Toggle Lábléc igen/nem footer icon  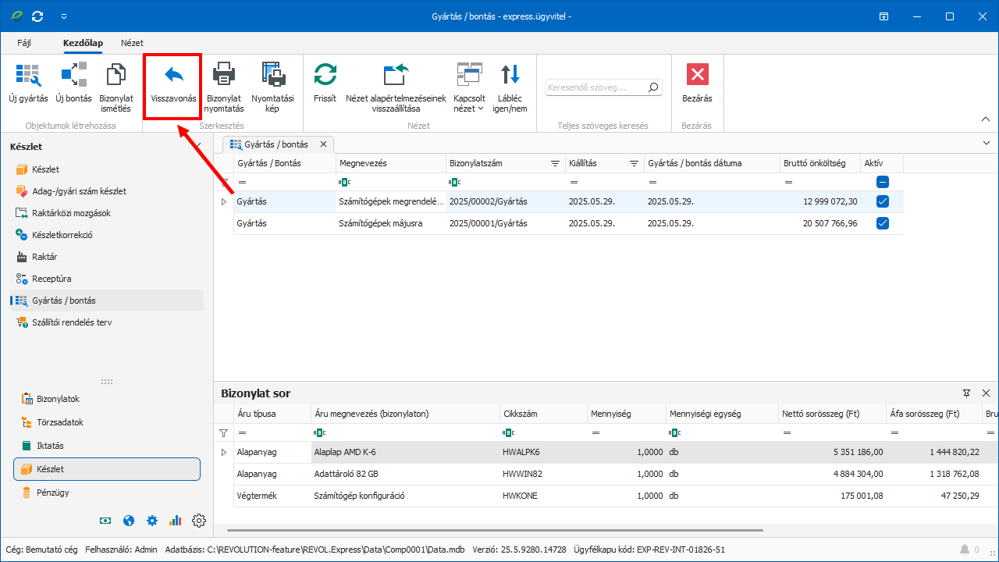point(510,75)
